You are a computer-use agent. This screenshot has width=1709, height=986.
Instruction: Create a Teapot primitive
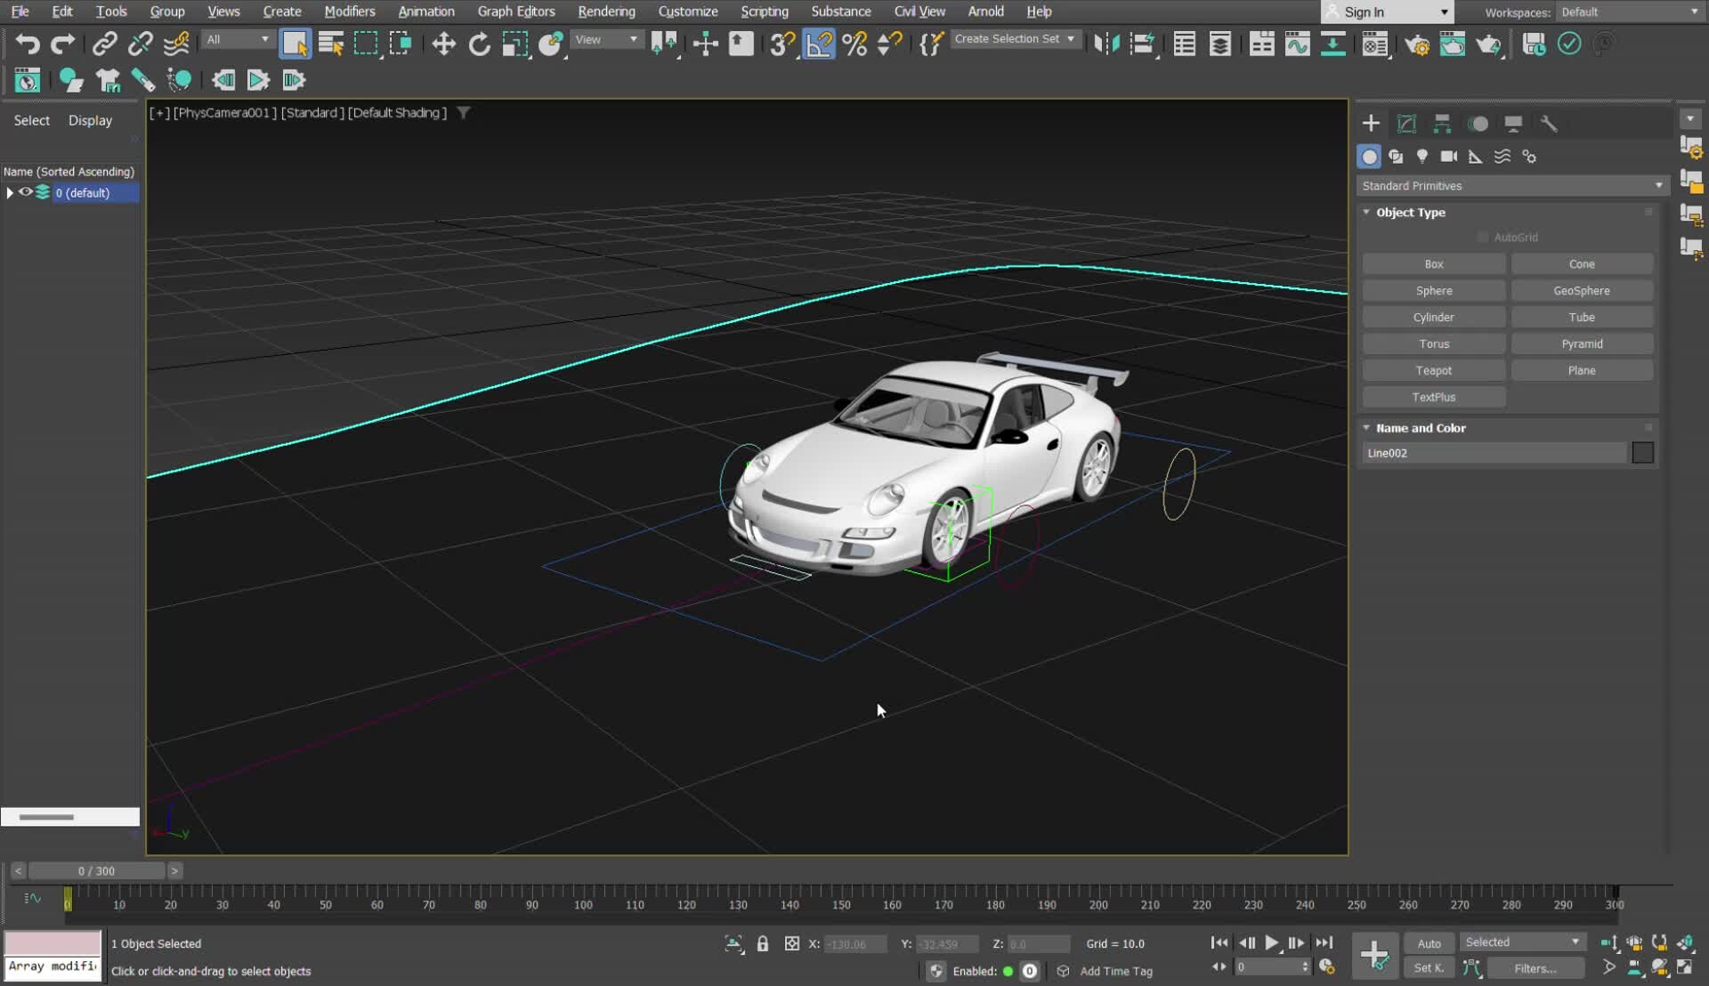click(x=1433, y=370)
